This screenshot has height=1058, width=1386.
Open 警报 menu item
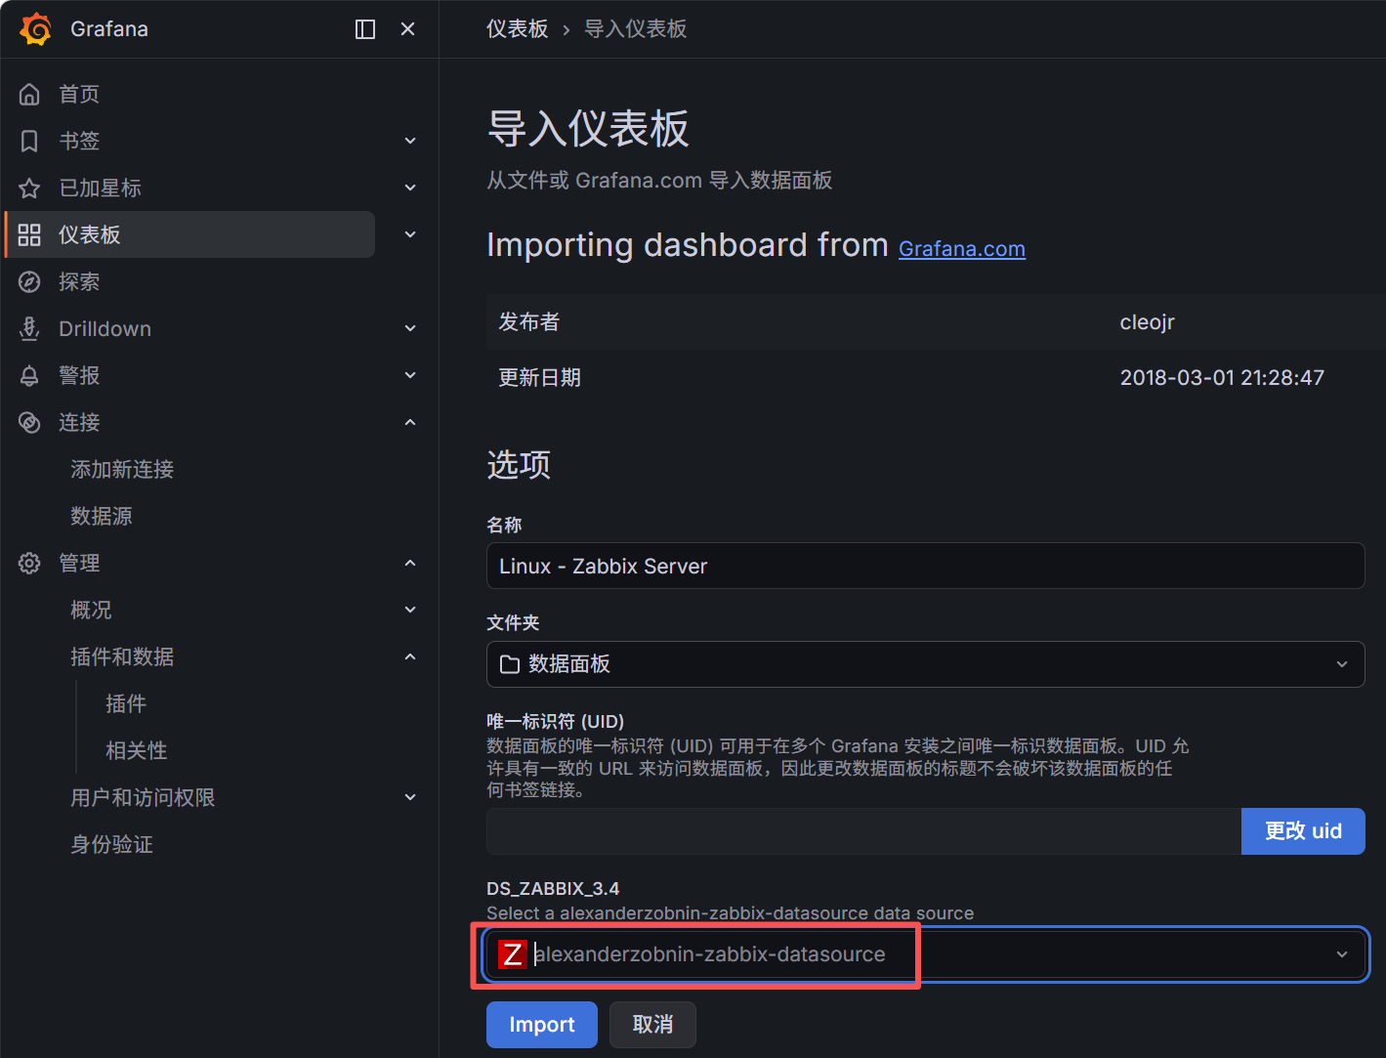click(79, 375)
